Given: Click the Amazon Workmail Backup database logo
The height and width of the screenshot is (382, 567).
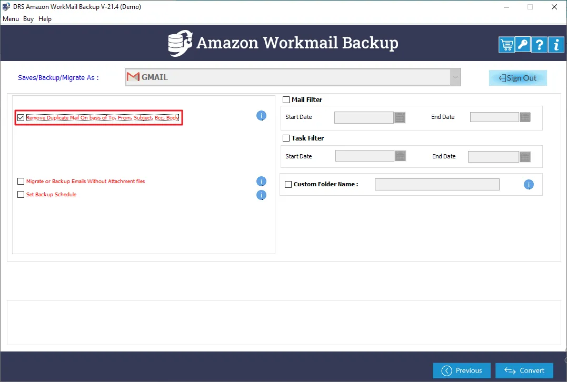Looking at the screenshot, I should pyautogui.click(x=180, y=43).
